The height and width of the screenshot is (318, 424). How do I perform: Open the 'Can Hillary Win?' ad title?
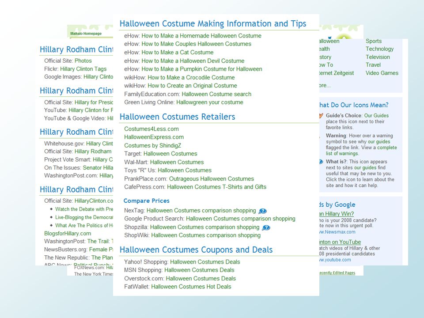(337, 214)
